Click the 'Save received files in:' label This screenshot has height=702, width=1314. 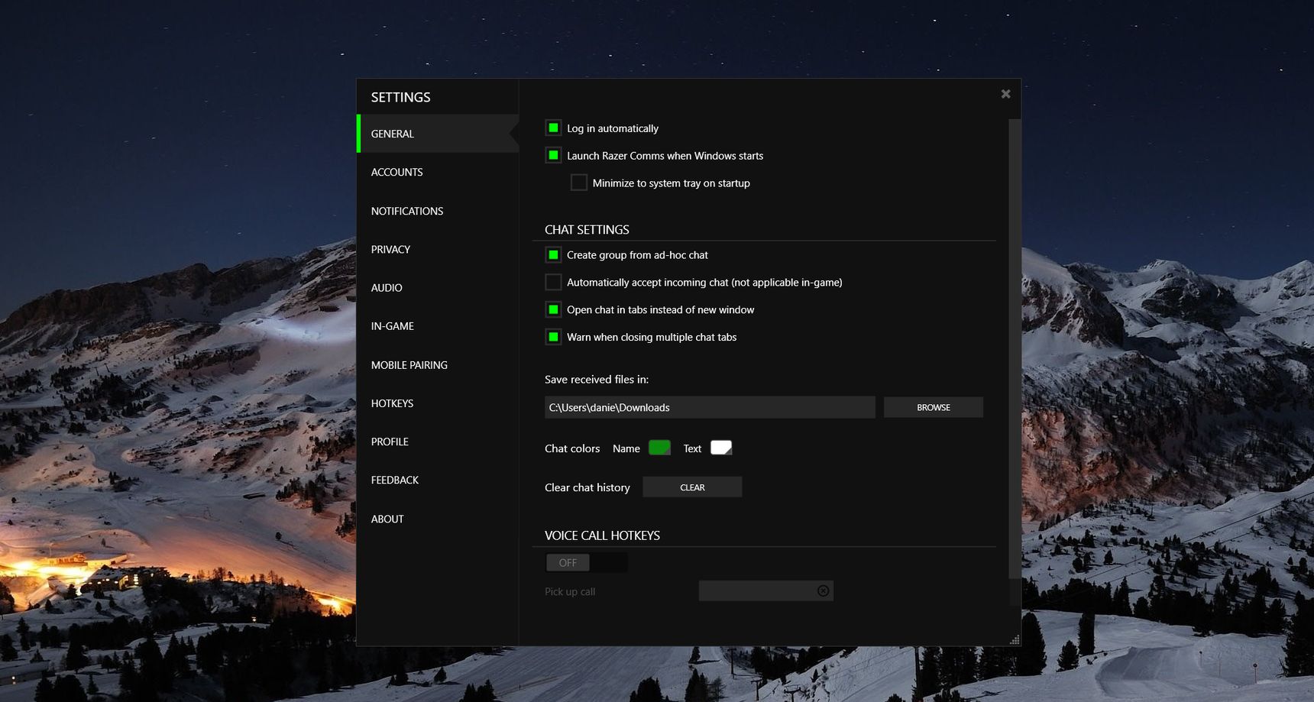(x=597, y=379)
